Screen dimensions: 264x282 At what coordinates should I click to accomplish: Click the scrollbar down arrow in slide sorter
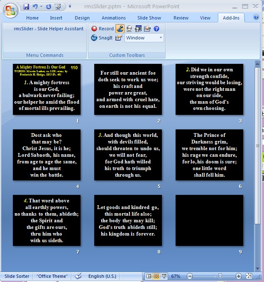click(257, 268)
